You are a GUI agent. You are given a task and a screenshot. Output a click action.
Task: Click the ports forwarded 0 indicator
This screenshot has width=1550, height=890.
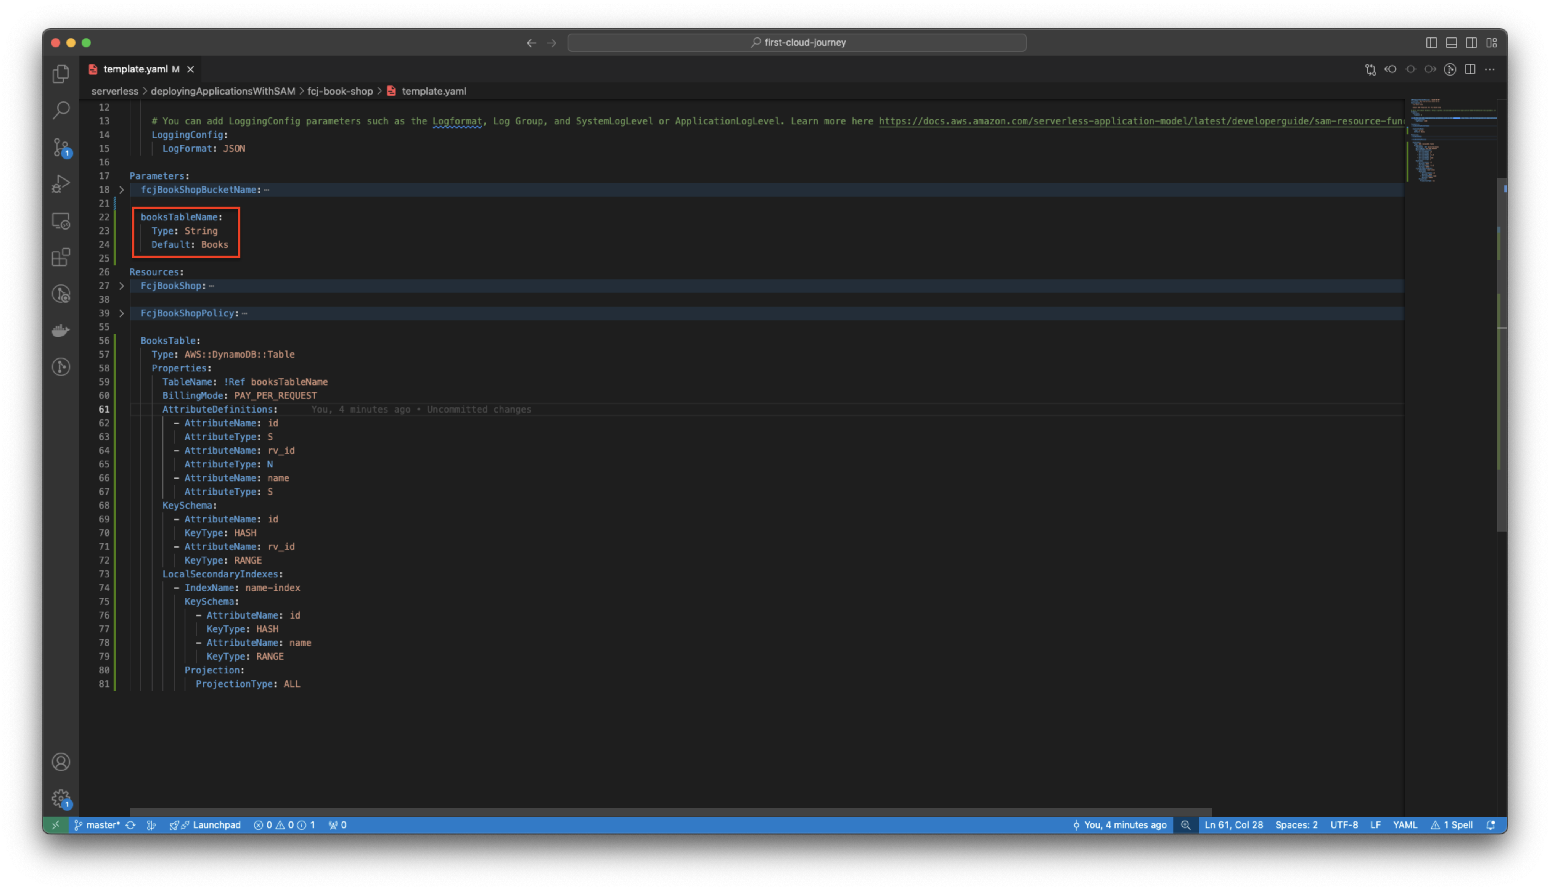(x=338, y=825)
